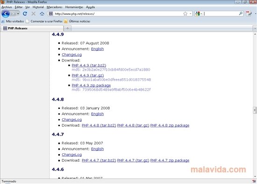Open the Historial menu
This screenshot has height=184, width=257.
tap(38, 7)
